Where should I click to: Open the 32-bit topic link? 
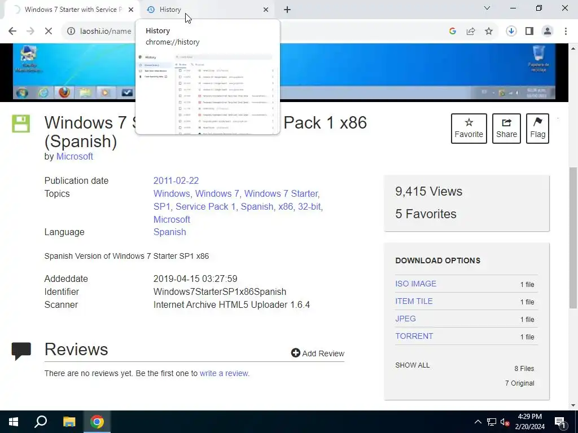309,206
